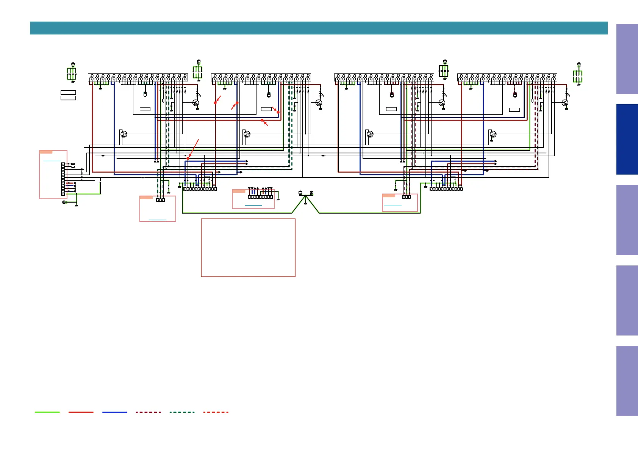
Task: Follow the link in the leftmost pink box
Action: pyautogui.click(x=52, y=161)
